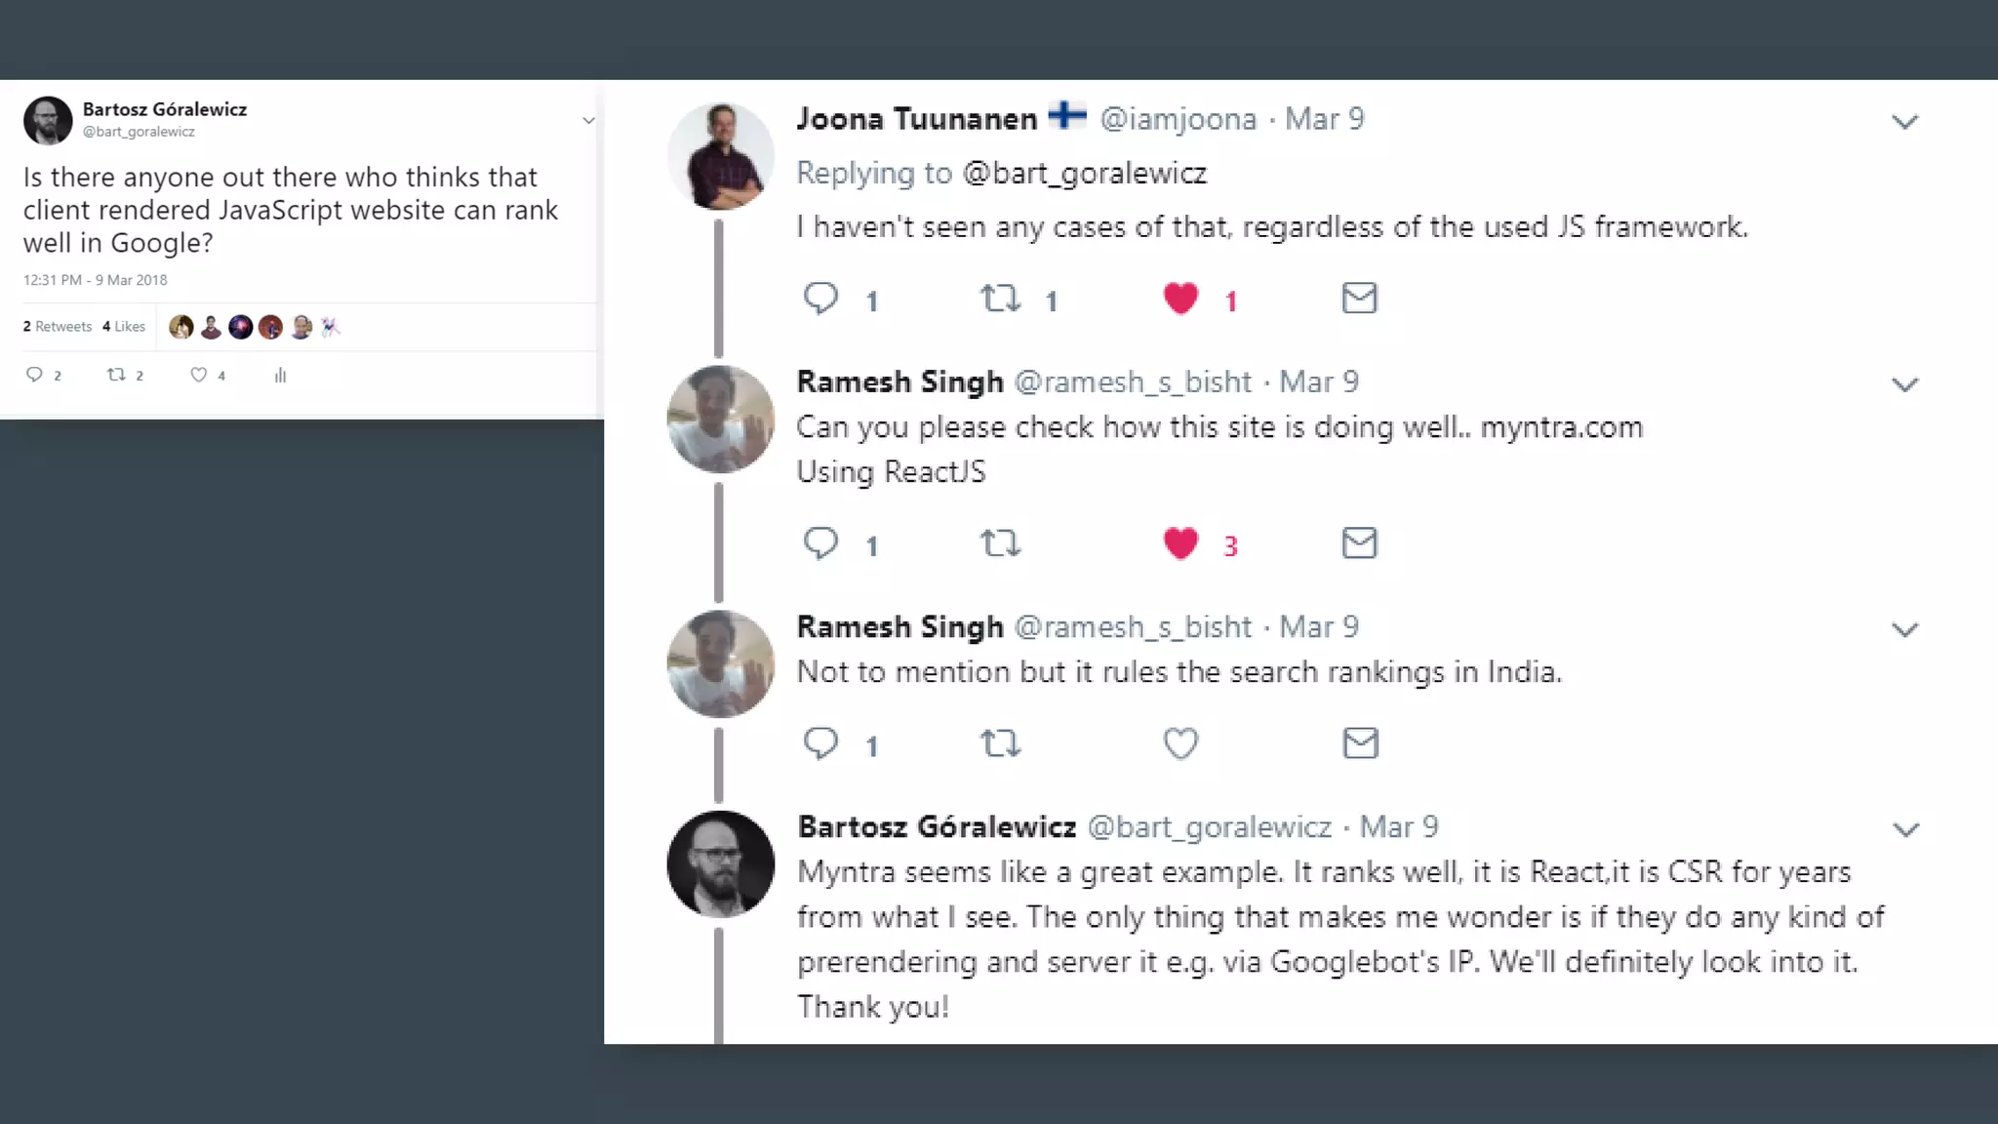Reply to Joona Tuunanen's tweet
Screen dimensions: 1998x1124
coord(820,298)
